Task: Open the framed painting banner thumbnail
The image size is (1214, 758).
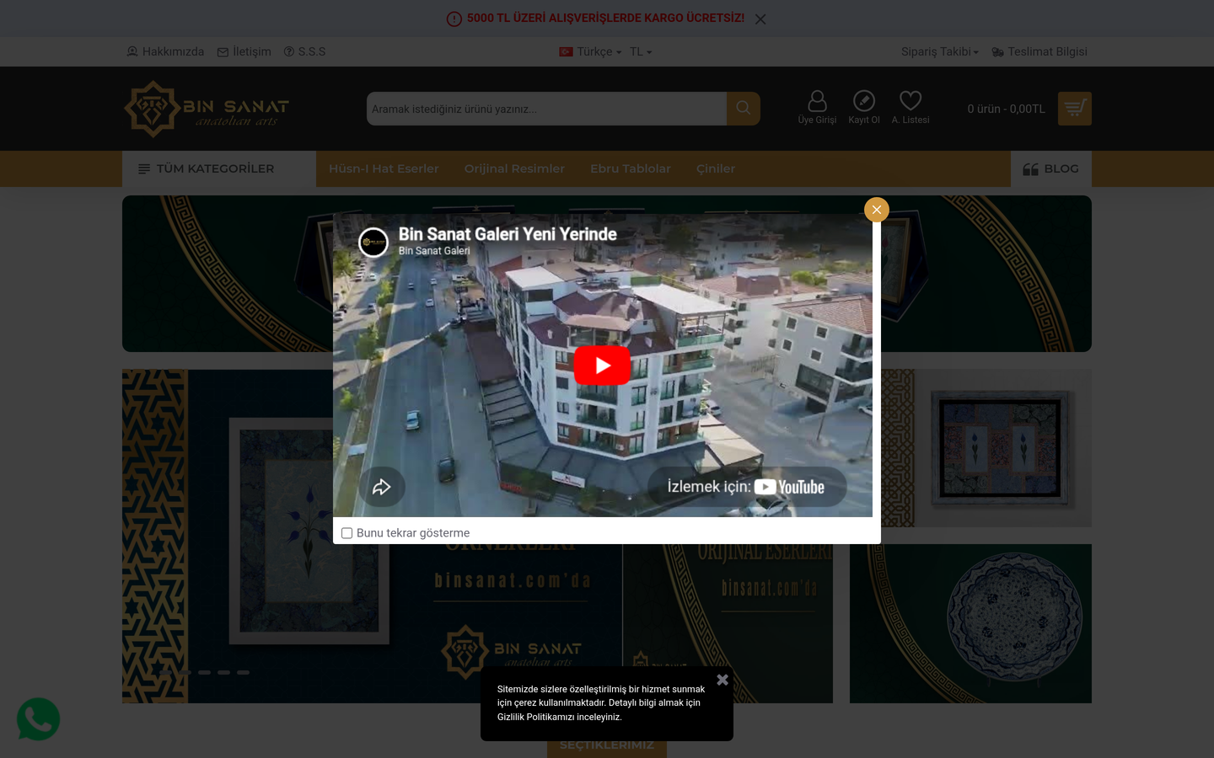Action: pyautogui.click(x=986, y=448)
